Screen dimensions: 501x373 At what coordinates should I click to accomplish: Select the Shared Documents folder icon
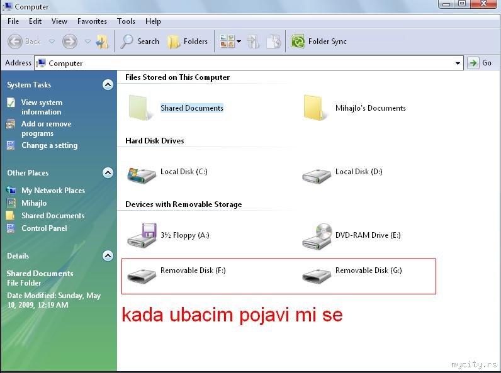click(x=140, y=108)
